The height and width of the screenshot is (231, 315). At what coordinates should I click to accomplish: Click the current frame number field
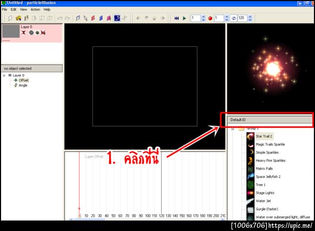point(196,18)
